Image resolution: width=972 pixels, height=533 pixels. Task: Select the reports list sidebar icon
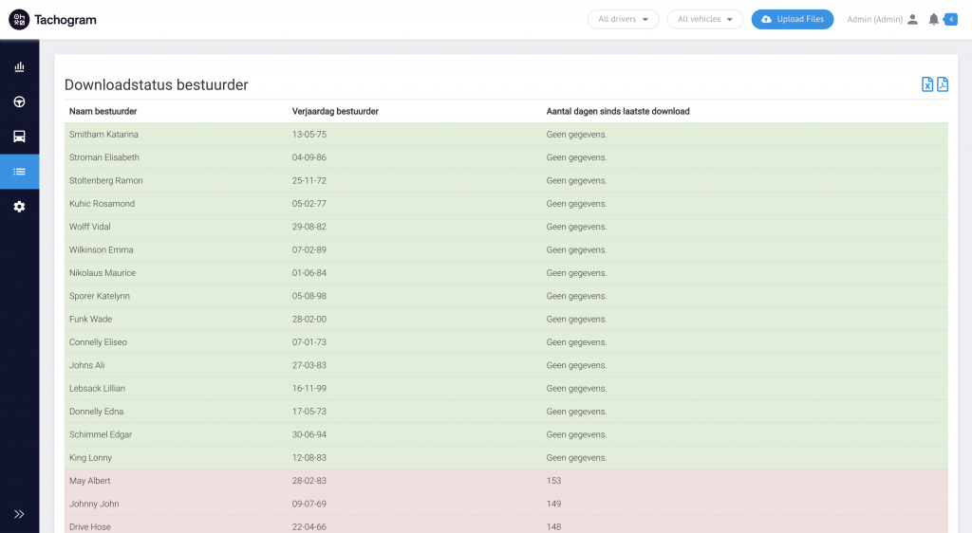pos(19,172)
